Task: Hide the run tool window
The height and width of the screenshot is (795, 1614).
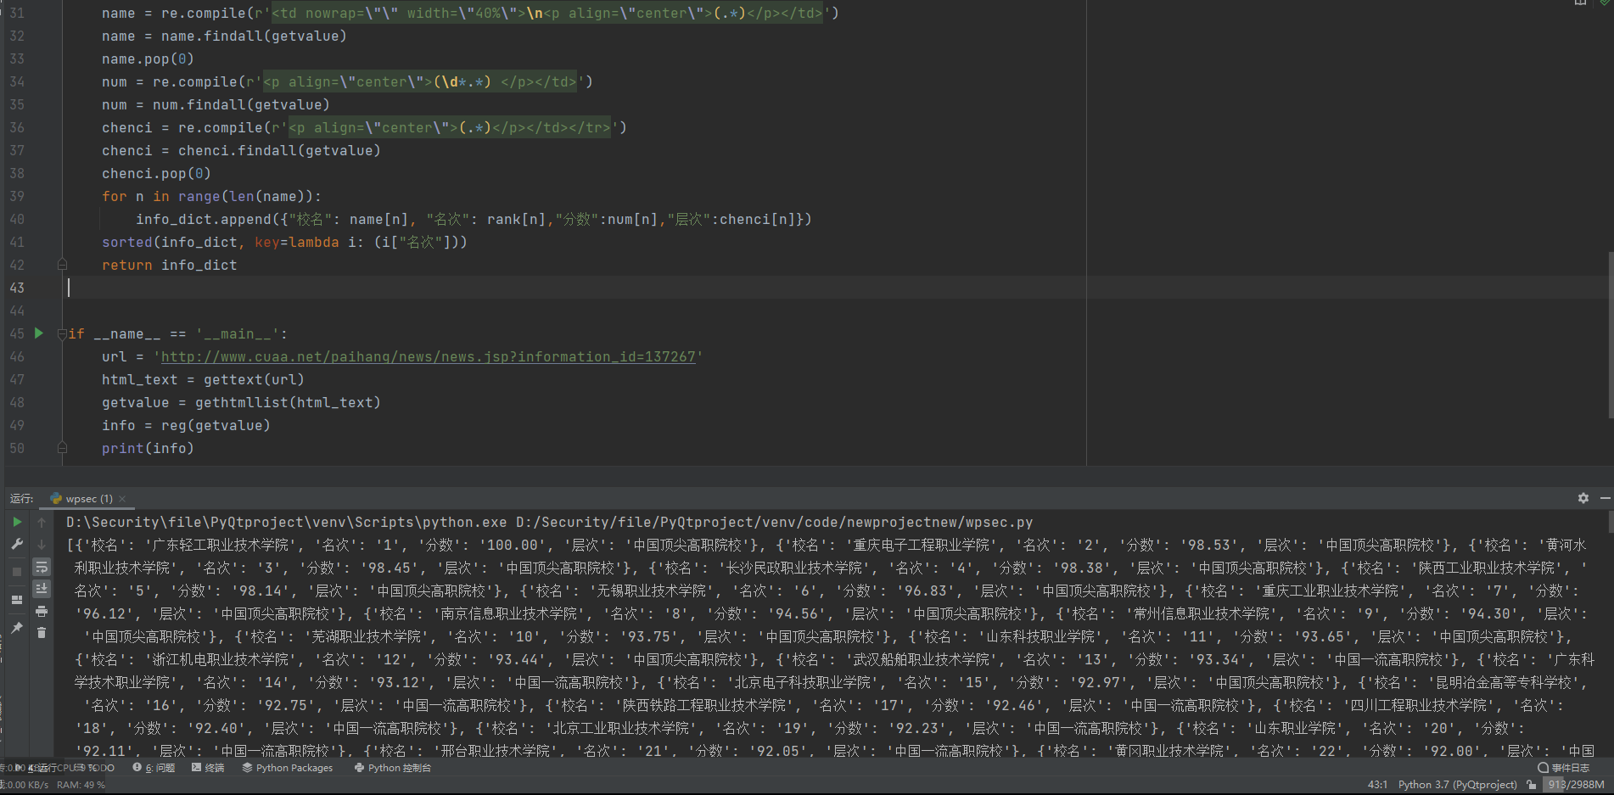Action: [x=1606, y=498]
